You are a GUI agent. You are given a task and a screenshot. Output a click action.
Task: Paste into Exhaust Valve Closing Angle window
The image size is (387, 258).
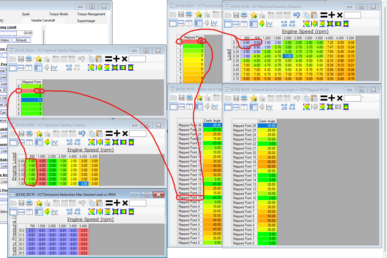point(314,98)
